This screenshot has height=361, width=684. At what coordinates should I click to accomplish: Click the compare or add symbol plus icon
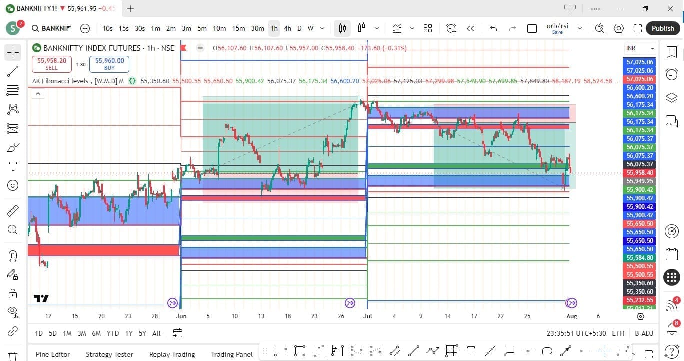click(x=85, y=28)
